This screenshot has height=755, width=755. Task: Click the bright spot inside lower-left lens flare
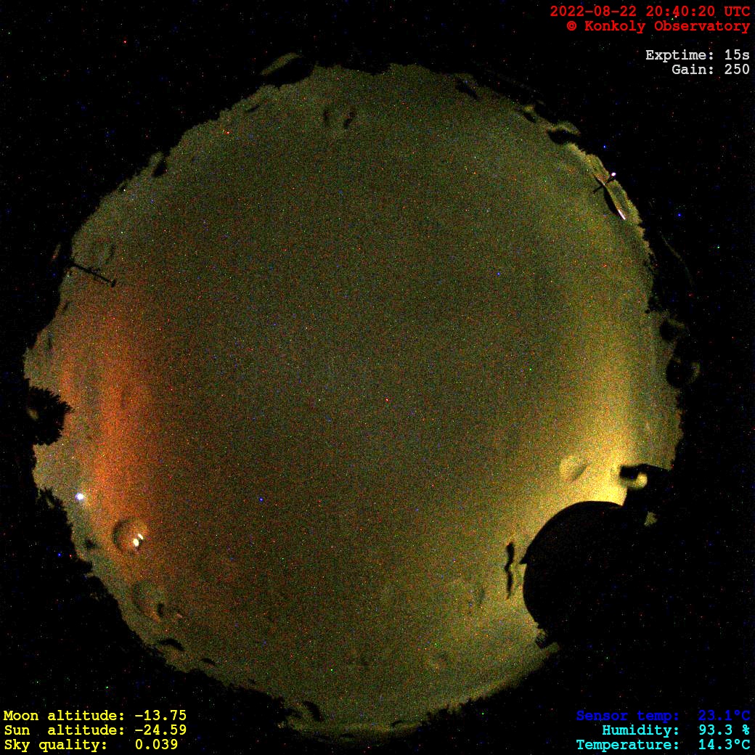(137, 539)
